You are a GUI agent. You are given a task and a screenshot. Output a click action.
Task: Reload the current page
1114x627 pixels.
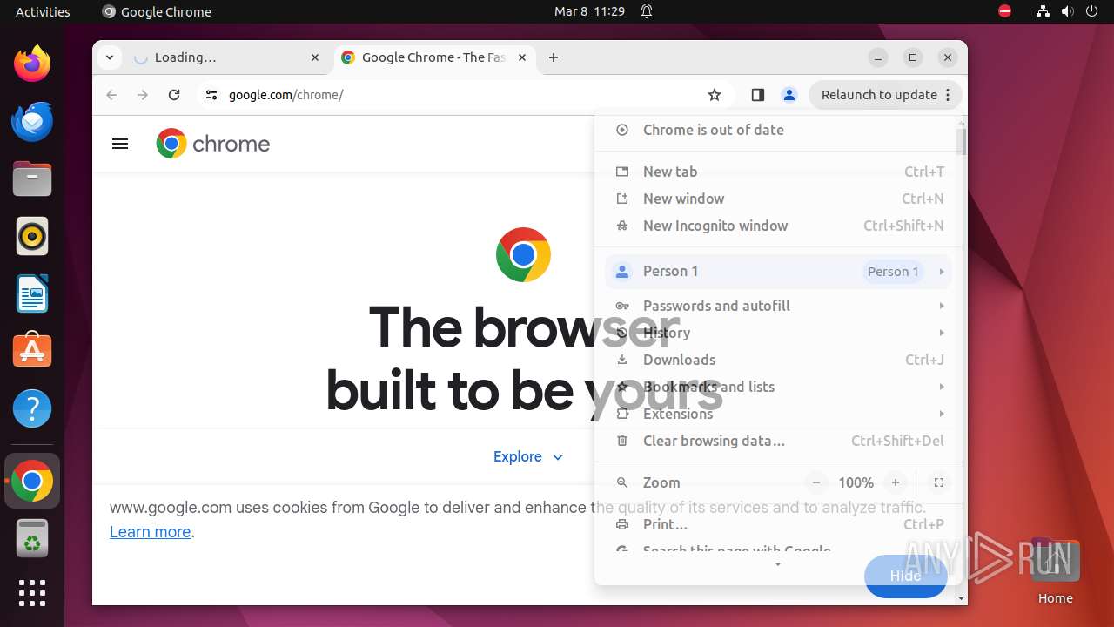[x=174, y=95]
